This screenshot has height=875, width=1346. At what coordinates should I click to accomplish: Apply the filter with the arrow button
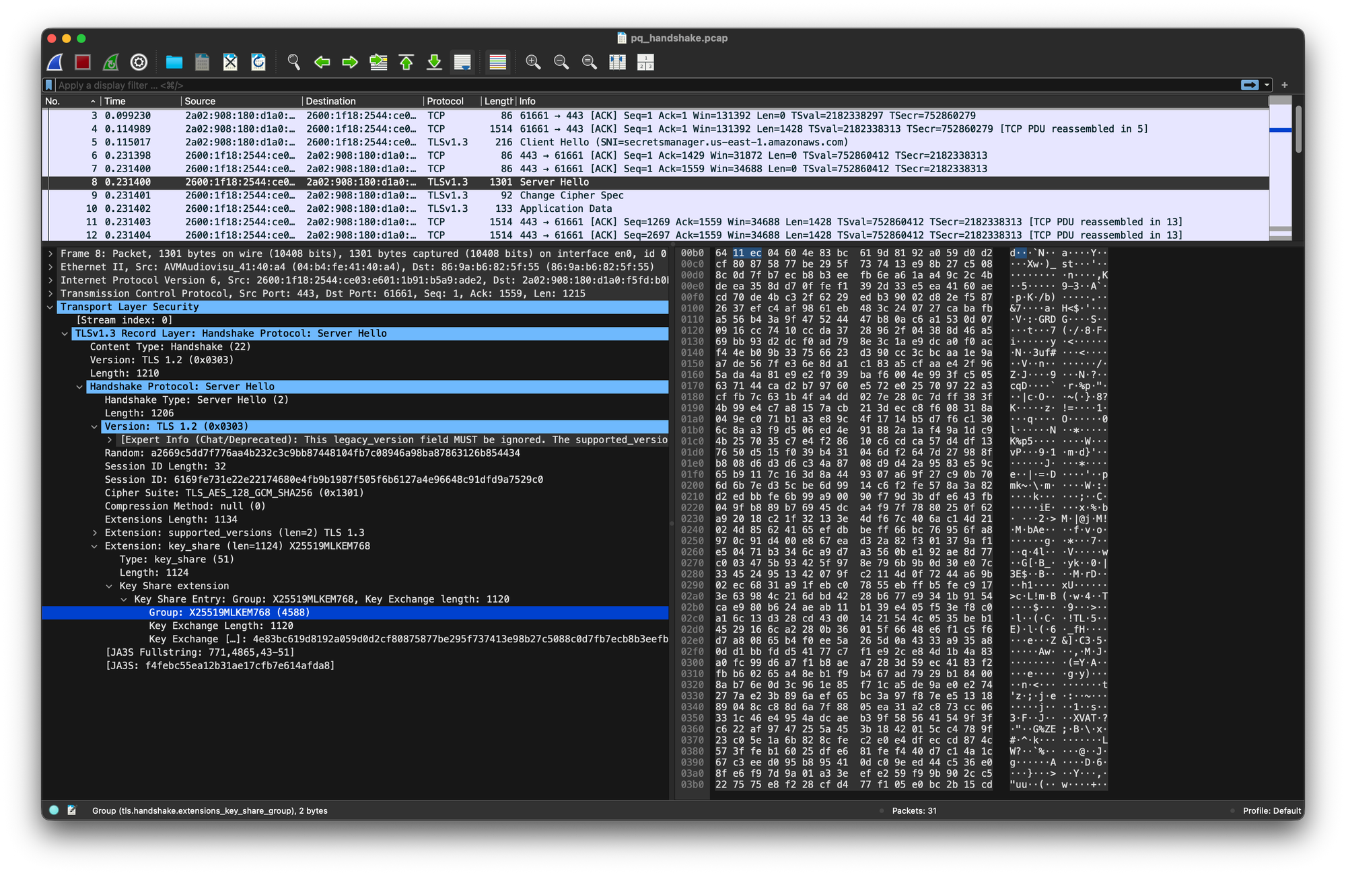tap(1248, 85)
